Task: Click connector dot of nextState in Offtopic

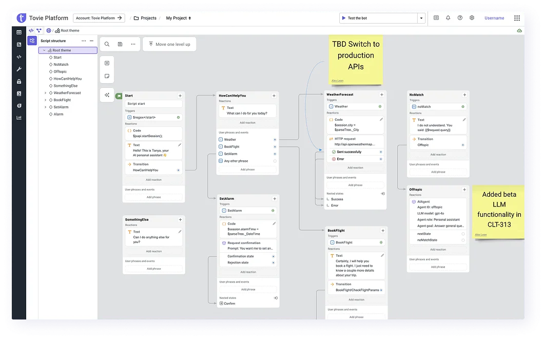Action: coord(463,234)
